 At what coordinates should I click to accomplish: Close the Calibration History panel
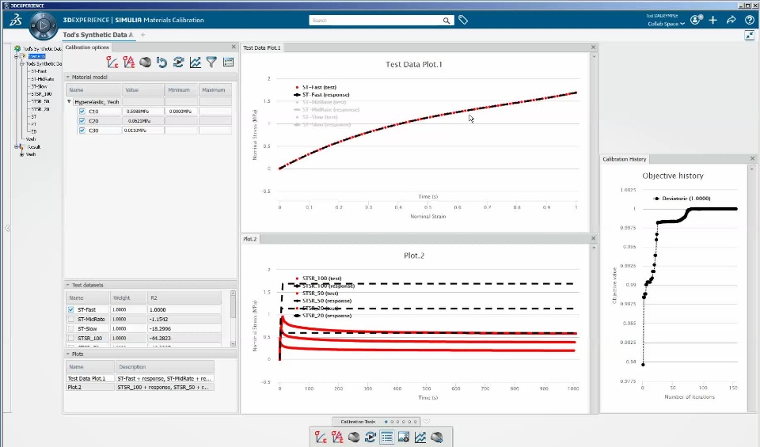coord(752,158)
